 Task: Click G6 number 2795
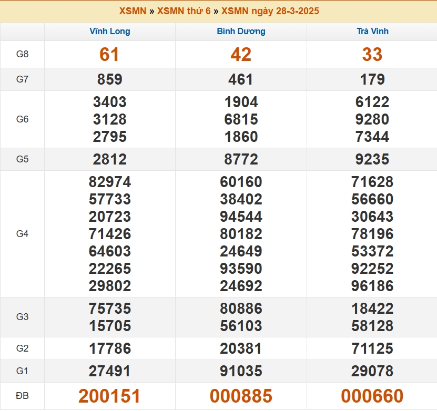(110, 137)
